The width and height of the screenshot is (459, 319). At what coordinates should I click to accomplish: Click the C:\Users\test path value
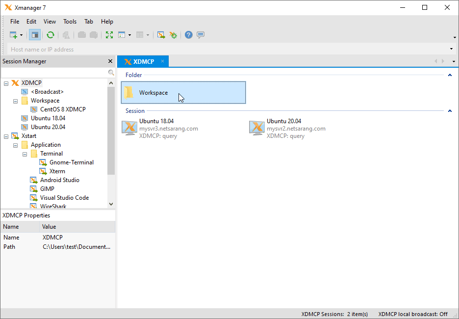click(76, 247)
